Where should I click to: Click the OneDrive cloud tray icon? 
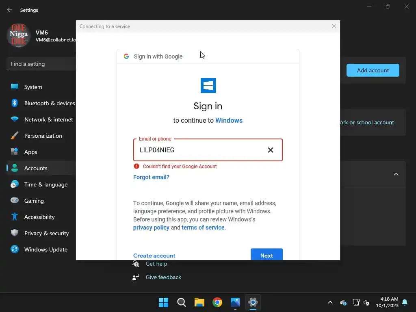pyautogui.click(x=343, y=302)
